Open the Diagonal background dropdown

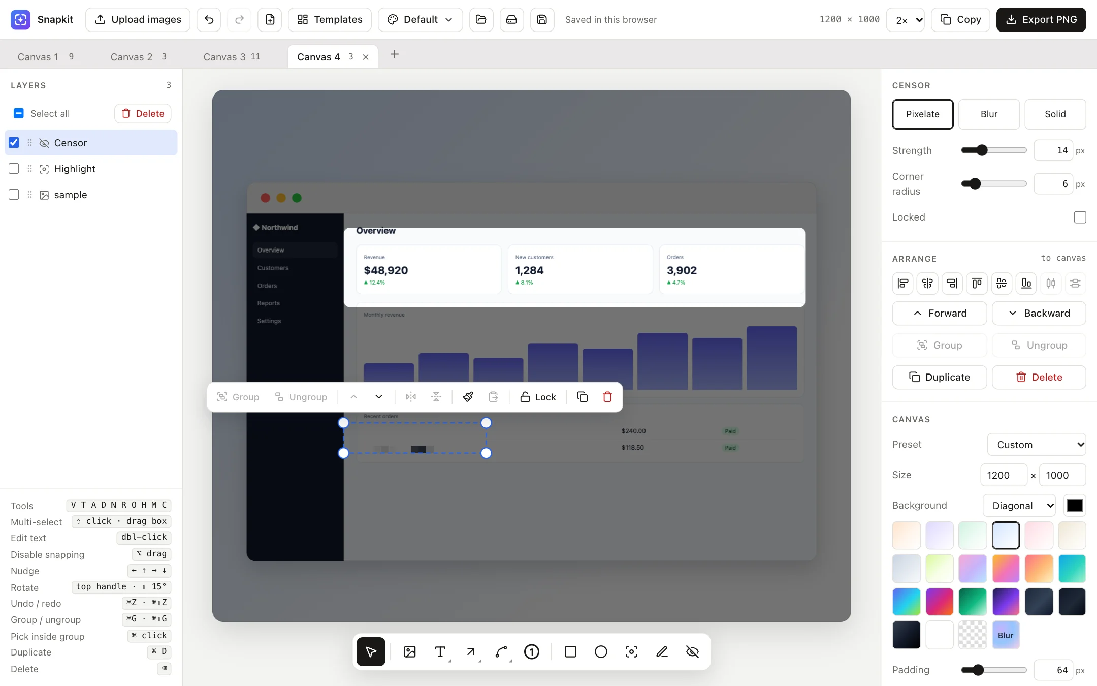point(1019,506)
